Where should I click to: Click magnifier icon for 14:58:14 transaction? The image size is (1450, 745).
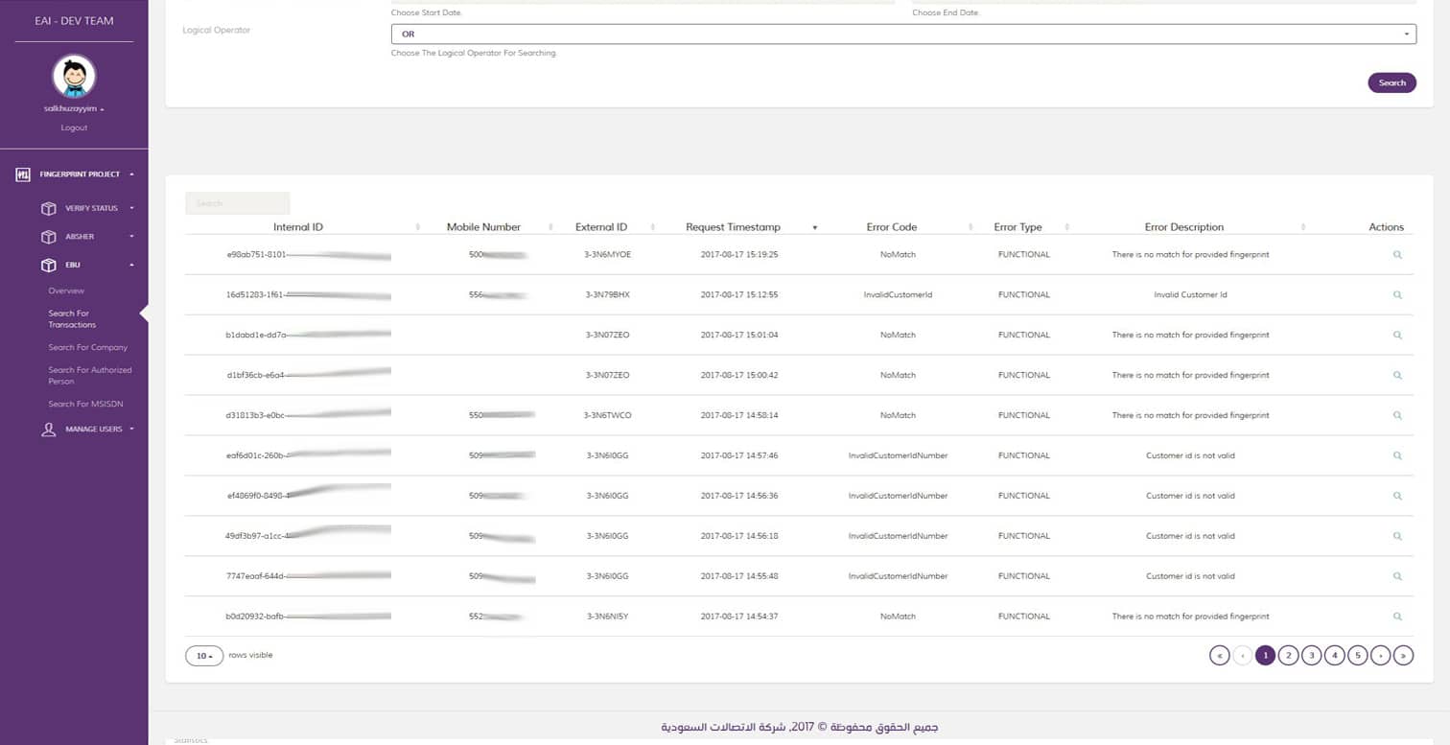1397,416
